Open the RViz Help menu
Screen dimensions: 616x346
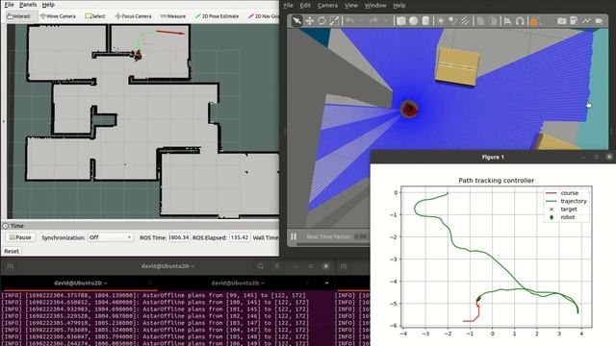coord(48,5)
